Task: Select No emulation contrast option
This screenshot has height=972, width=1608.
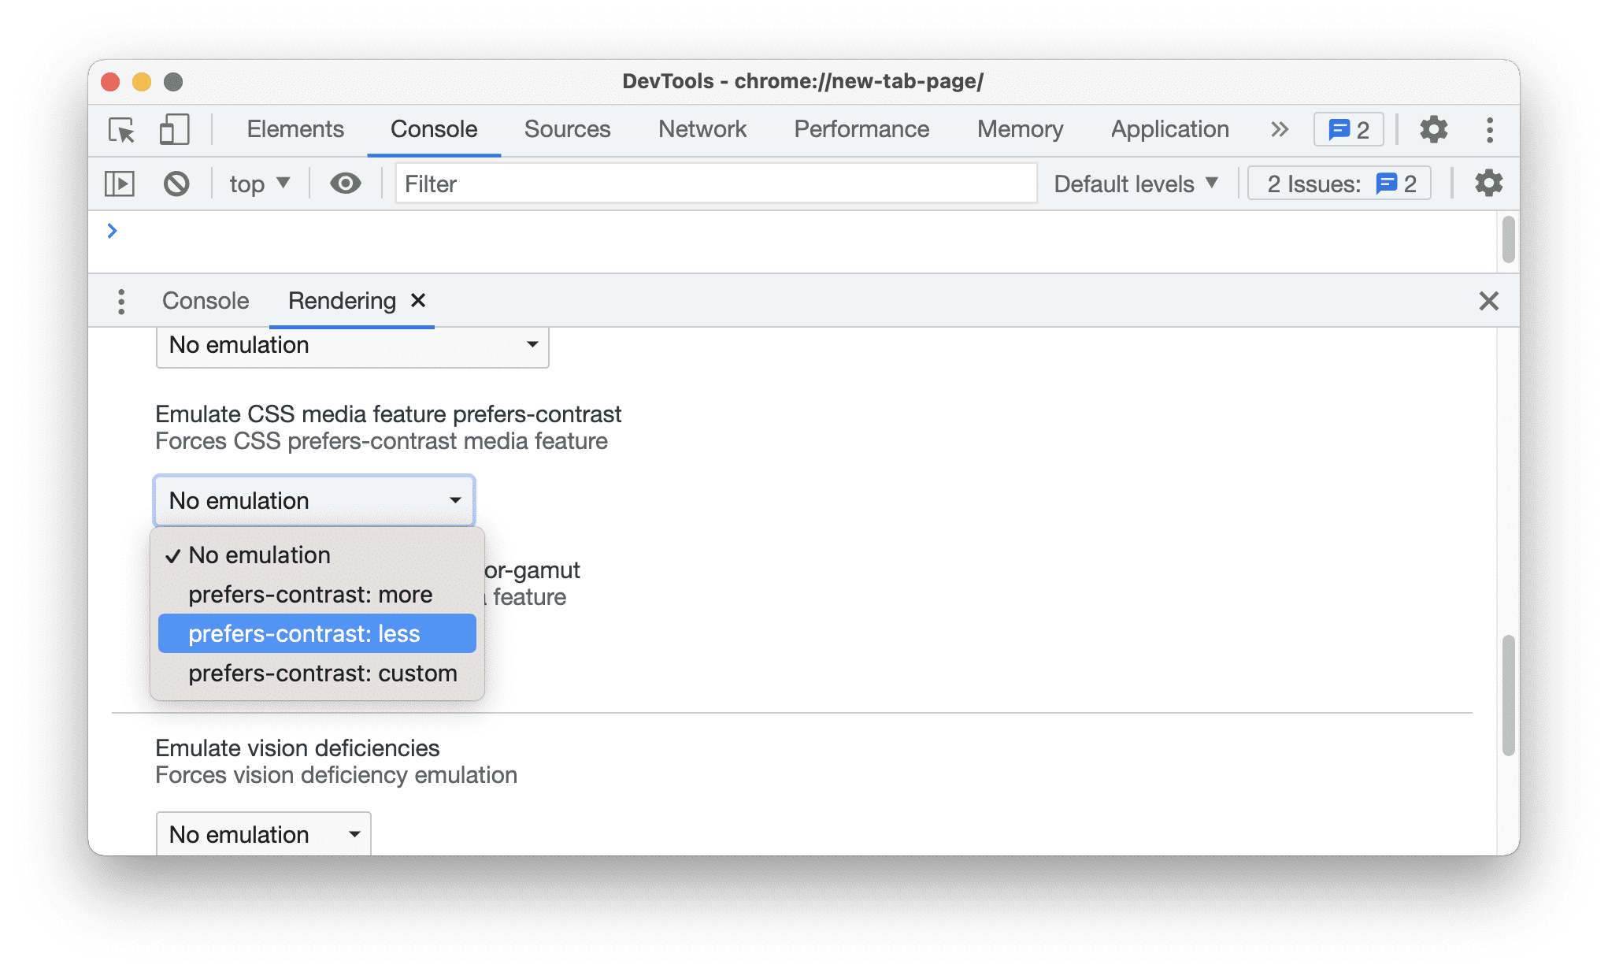Action: coord(258,554)
